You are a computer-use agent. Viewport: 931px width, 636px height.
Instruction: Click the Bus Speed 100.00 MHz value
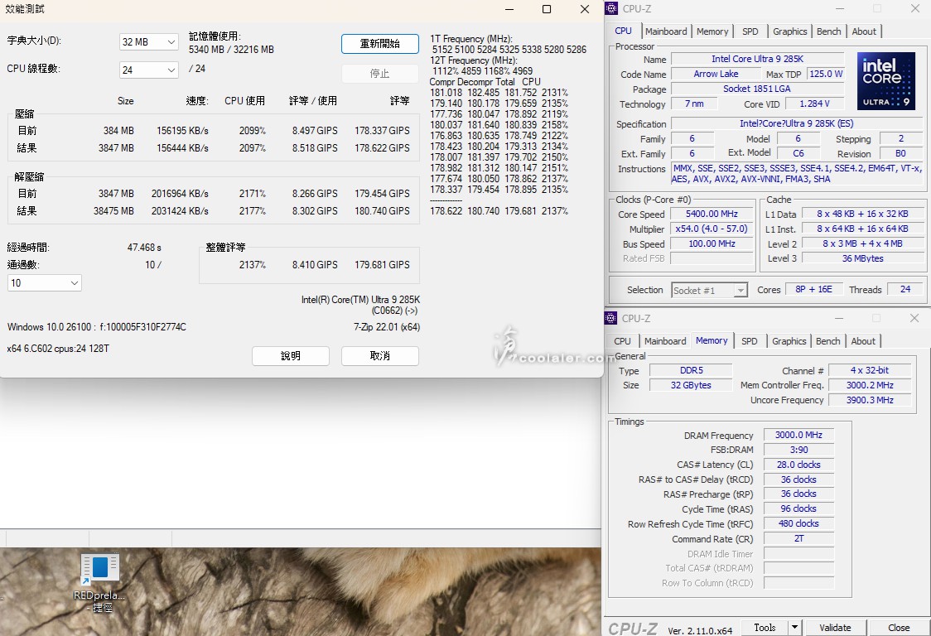712,243
